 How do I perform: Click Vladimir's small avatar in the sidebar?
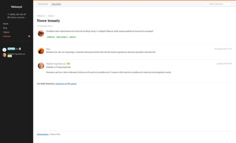(x=4, y=55)
